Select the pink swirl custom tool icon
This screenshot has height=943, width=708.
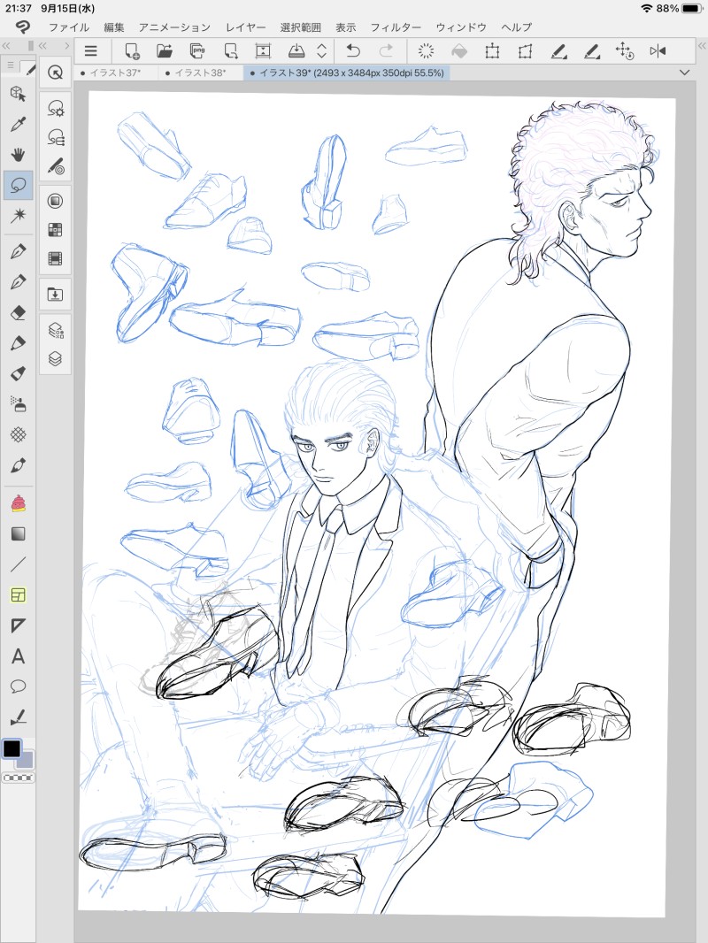pos(18,502)
